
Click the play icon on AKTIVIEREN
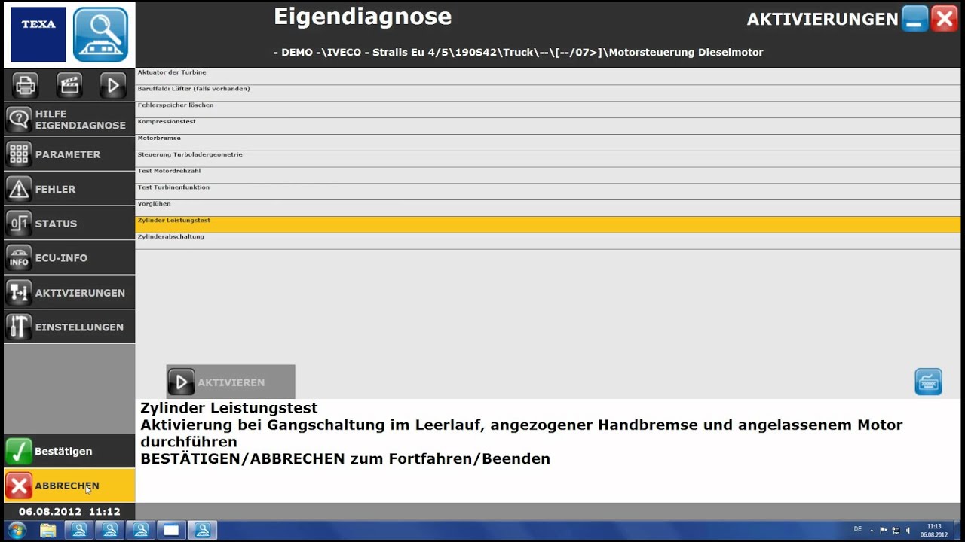(x=181, y=382)
